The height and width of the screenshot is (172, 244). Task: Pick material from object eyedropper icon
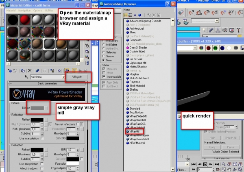[x=26, y=77]
